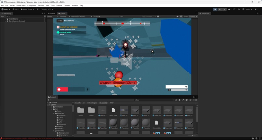Viewport: 262px width, 140px height.
Task: Adjust the Game view Scale slider
Action: point(109,16)
